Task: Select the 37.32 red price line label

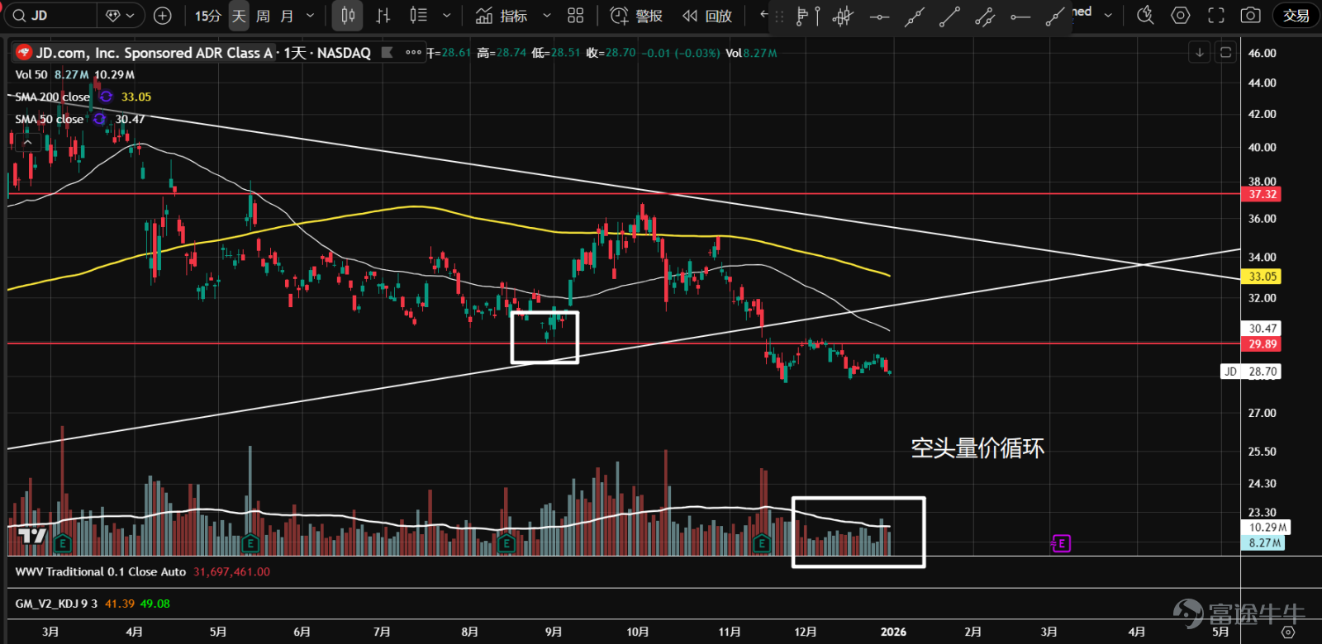Action: 1262,195
